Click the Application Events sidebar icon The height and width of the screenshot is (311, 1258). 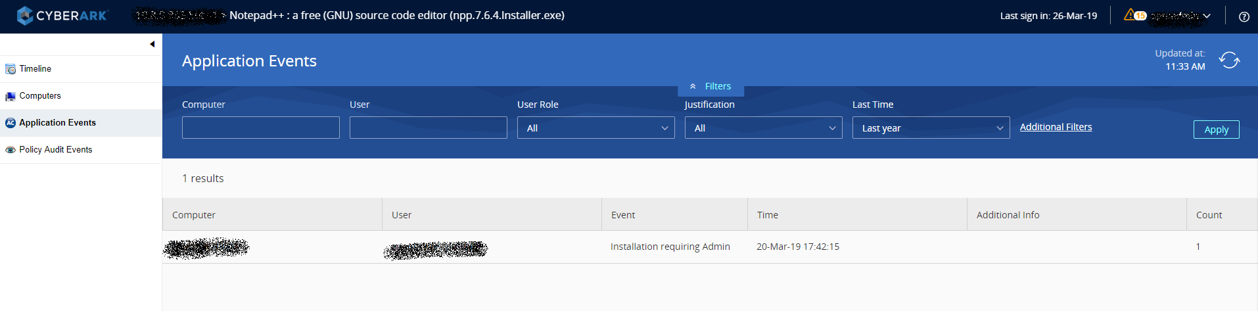point(11,123)
